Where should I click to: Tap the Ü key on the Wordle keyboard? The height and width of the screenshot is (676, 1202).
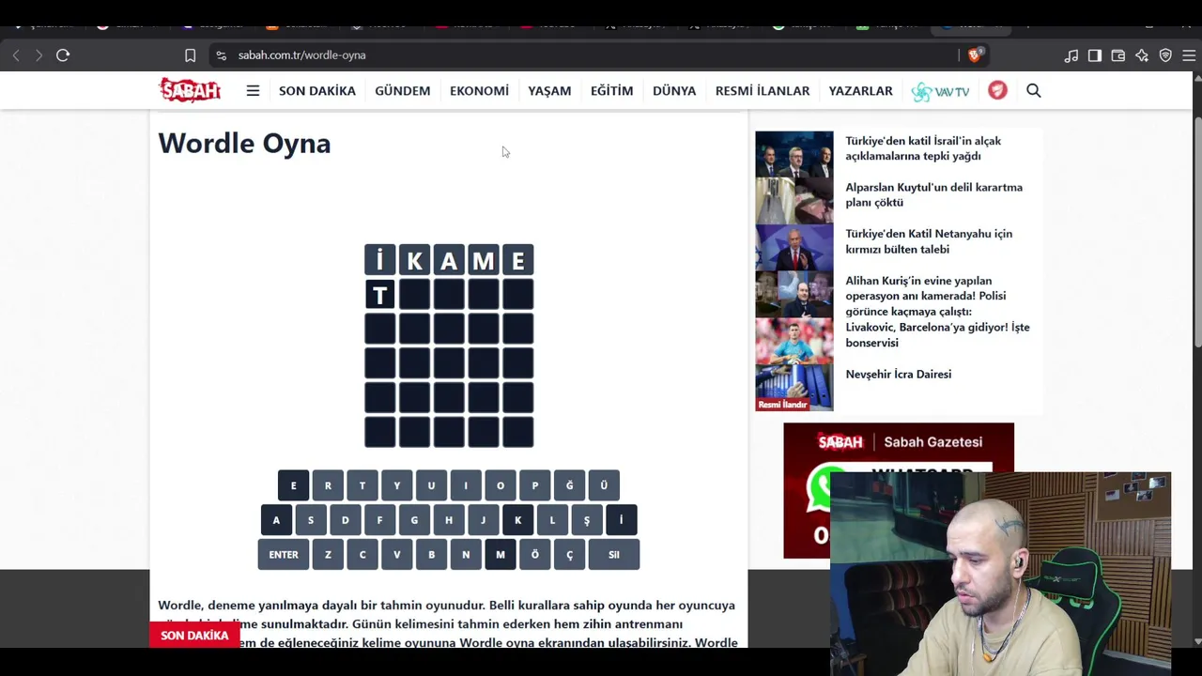coord(604,485)
